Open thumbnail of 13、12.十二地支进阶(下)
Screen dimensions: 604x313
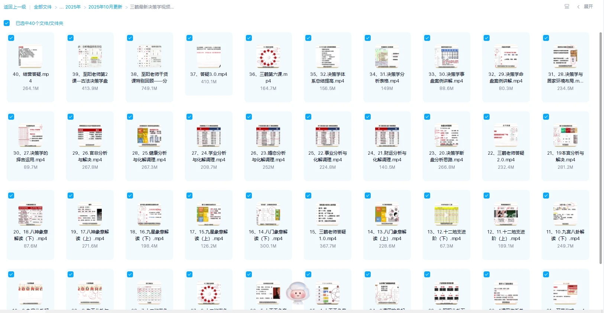(446, 214)
